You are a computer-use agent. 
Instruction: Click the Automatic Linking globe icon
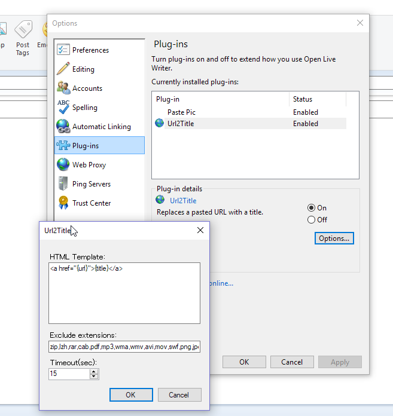coord(63,127)
